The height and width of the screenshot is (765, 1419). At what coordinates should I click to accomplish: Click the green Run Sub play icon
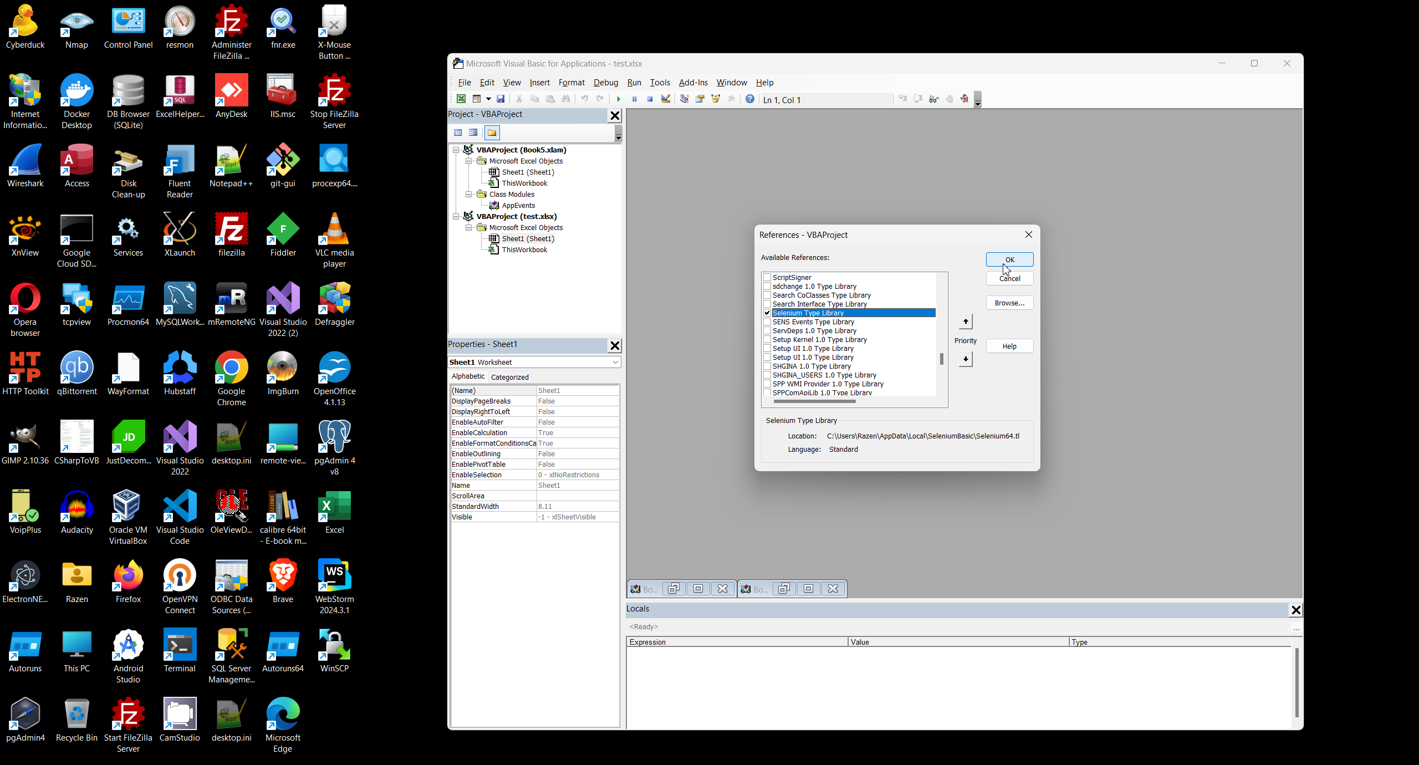coord(619,99)
